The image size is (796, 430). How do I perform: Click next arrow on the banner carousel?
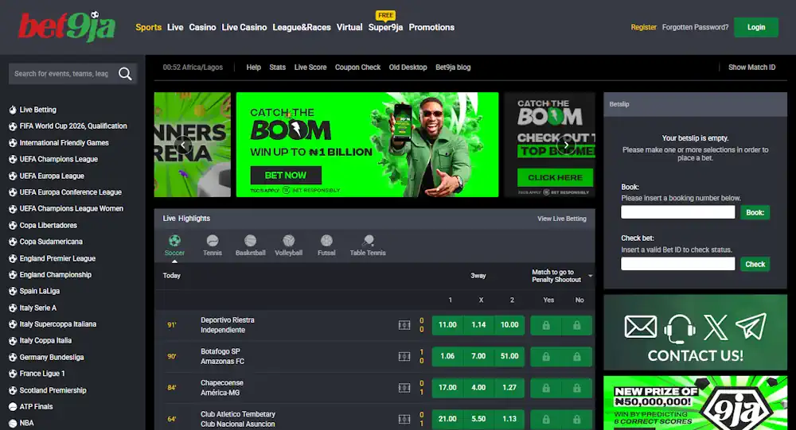(566, 145)
